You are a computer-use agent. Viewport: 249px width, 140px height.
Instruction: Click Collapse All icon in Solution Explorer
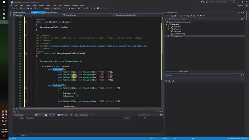(191, 16)
